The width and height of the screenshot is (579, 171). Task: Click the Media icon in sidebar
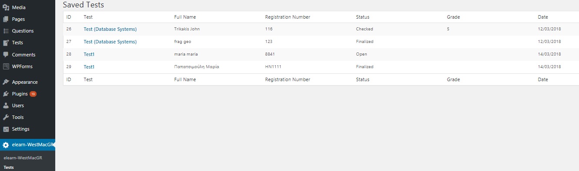pyautogui.click(x=6, y=7)
